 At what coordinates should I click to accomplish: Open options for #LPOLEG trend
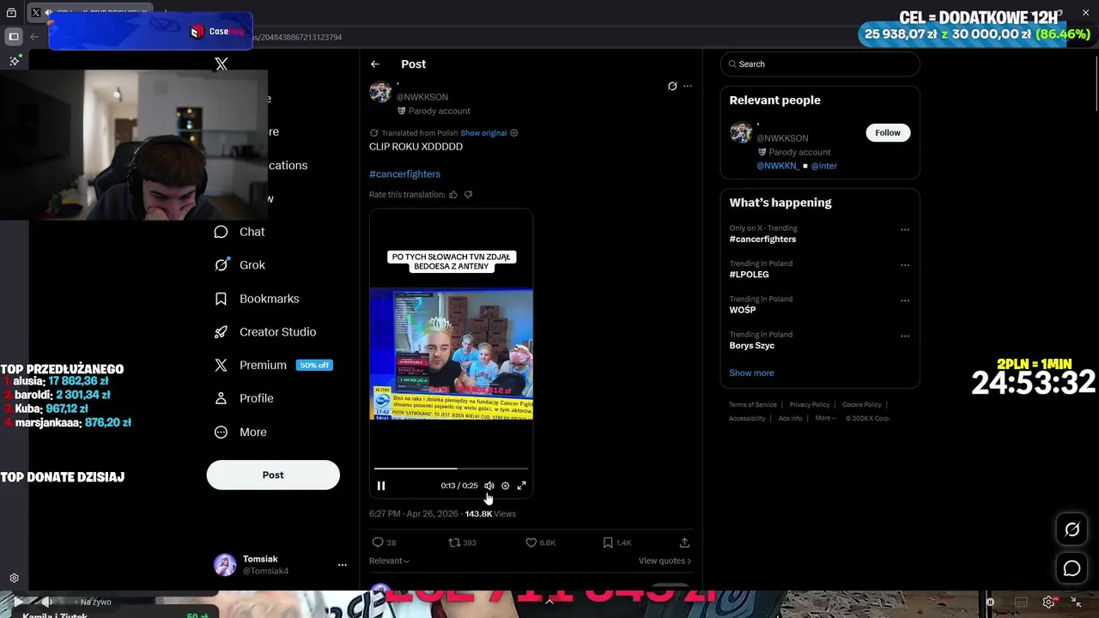point(905,265)
